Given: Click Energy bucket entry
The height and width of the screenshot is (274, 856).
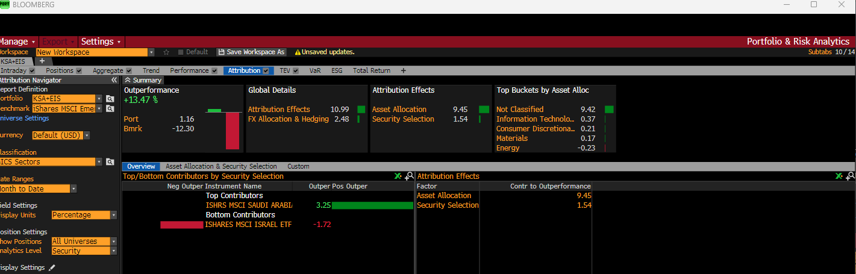Looking at the screenshot, I should pos(508,148).
